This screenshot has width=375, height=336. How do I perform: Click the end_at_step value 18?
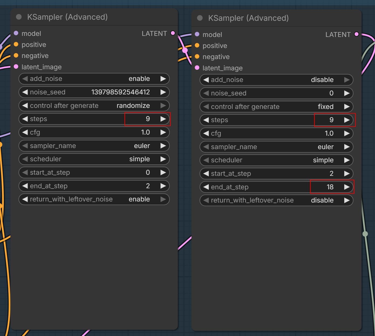point(330,187)
